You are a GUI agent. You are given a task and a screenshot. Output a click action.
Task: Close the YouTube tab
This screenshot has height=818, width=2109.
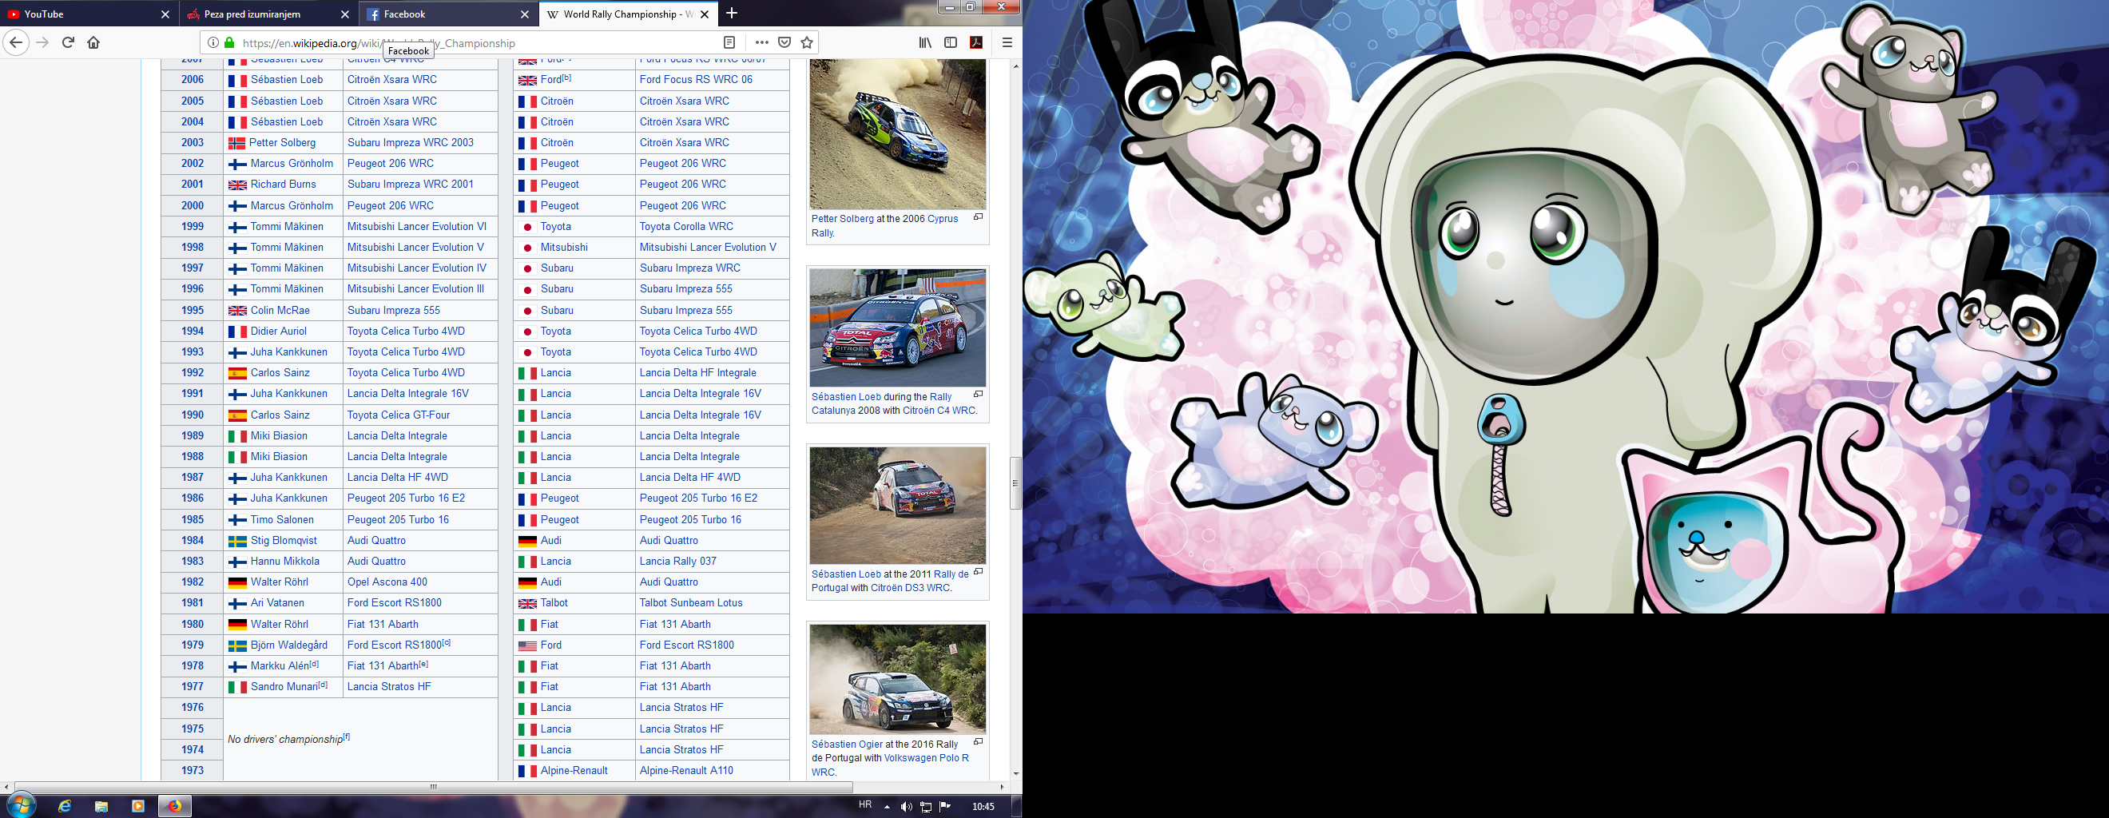(x=165, y=14)
